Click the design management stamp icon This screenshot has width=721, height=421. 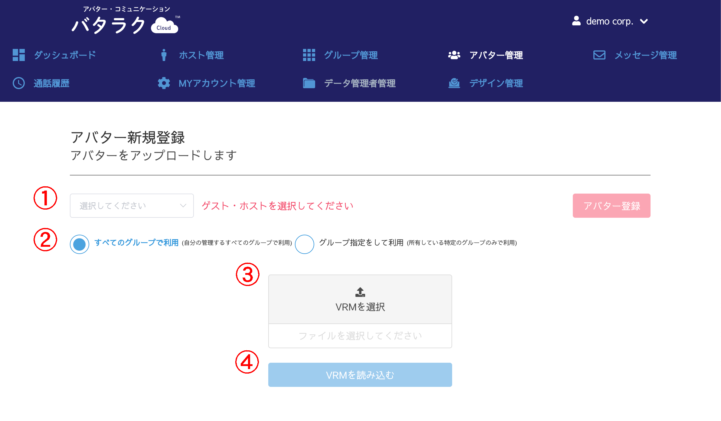(454, 83)
